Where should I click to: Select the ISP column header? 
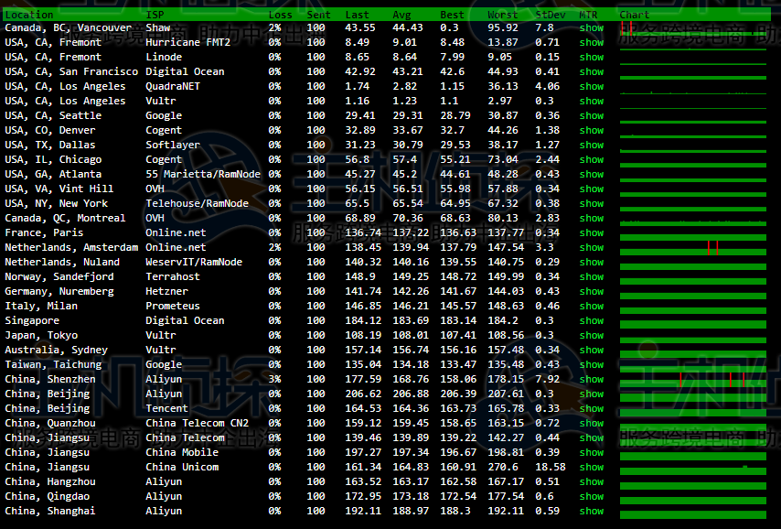(x=155, y=15)
